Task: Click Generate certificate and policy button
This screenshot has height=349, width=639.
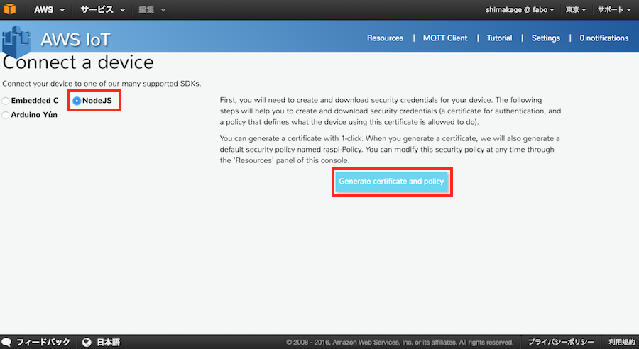Action: tap(391, 182)
